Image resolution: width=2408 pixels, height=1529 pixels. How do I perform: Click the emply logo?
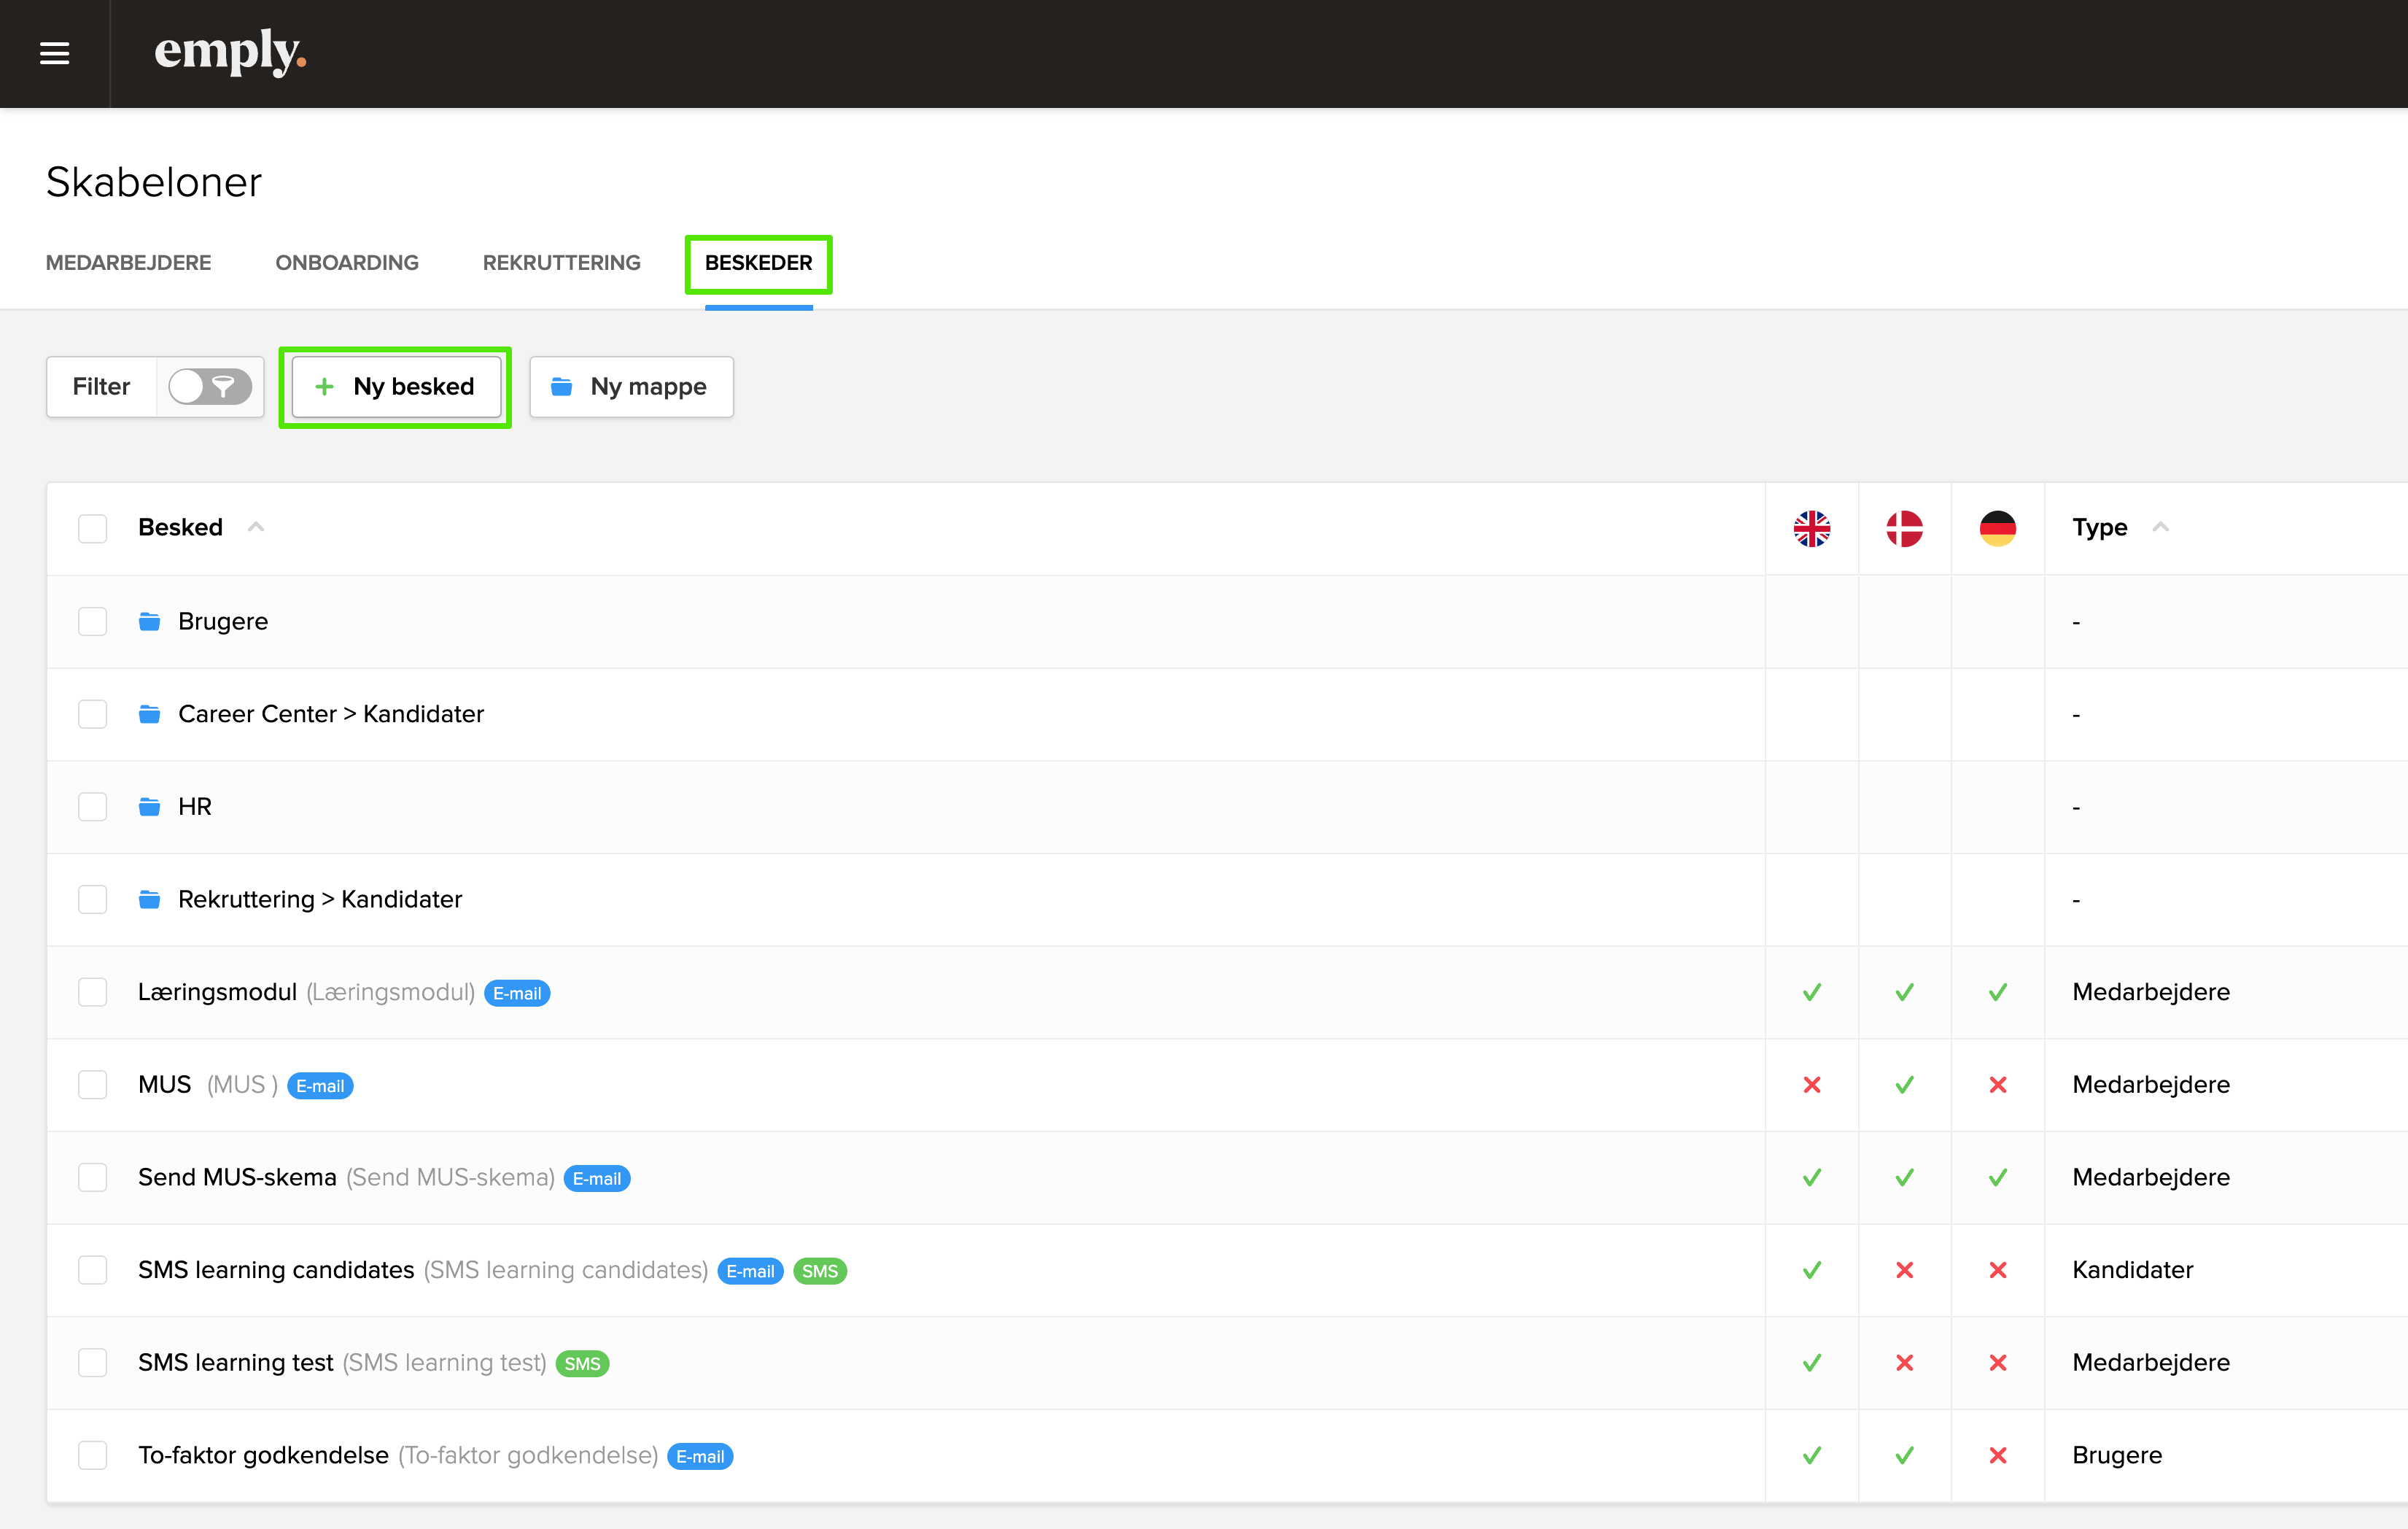[230, 52]
